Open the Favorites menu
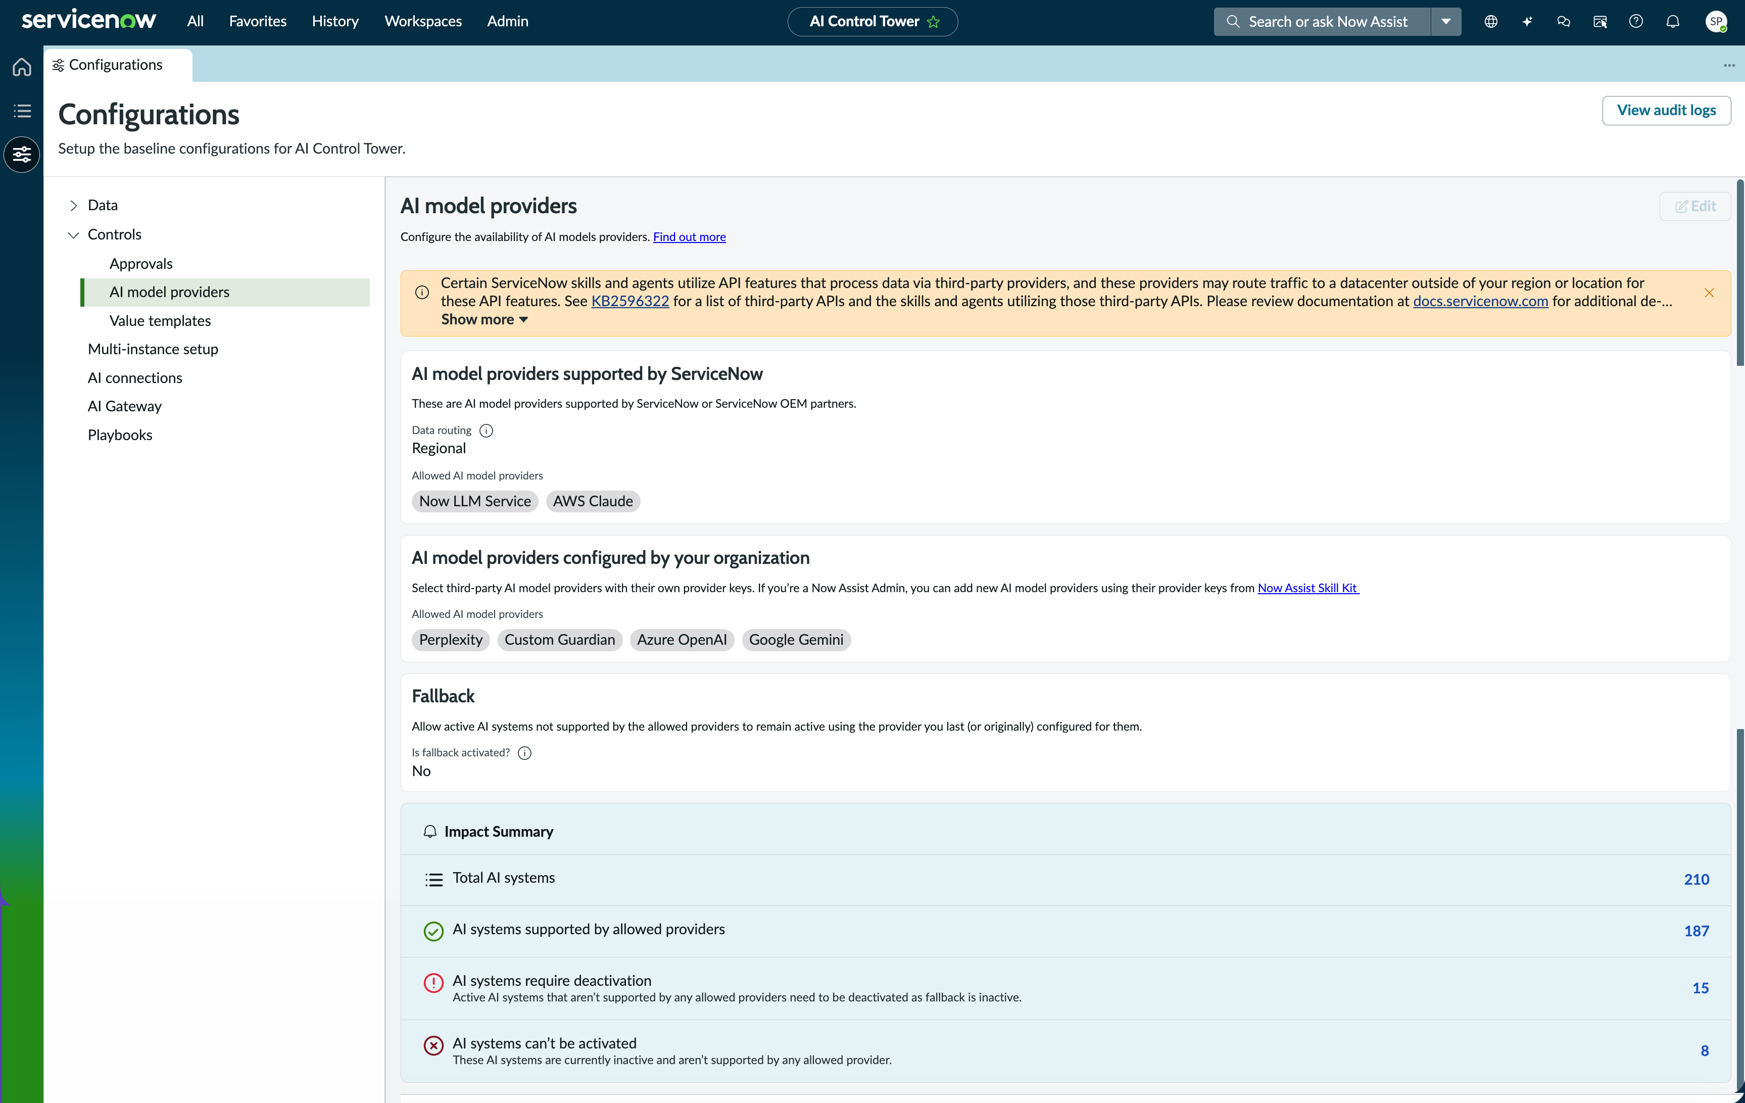 tap(257, 21)
